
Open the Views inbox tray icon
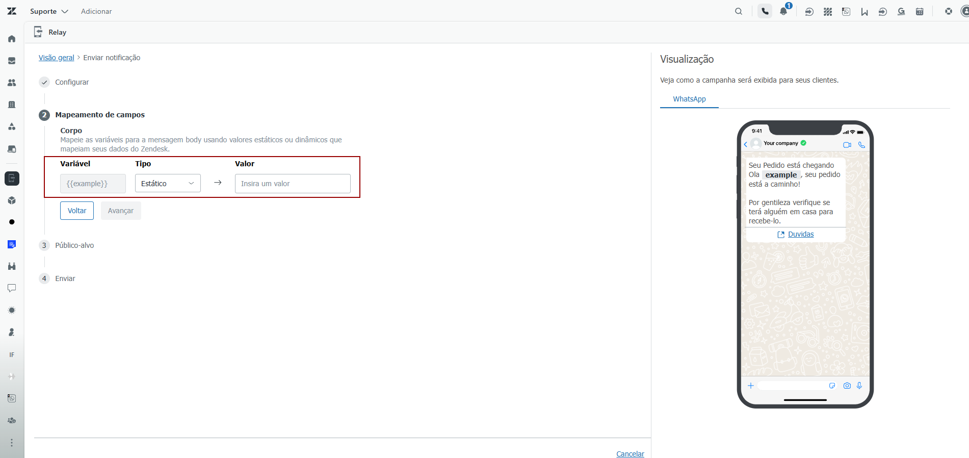pyautogui.click(x=12, y=61)
